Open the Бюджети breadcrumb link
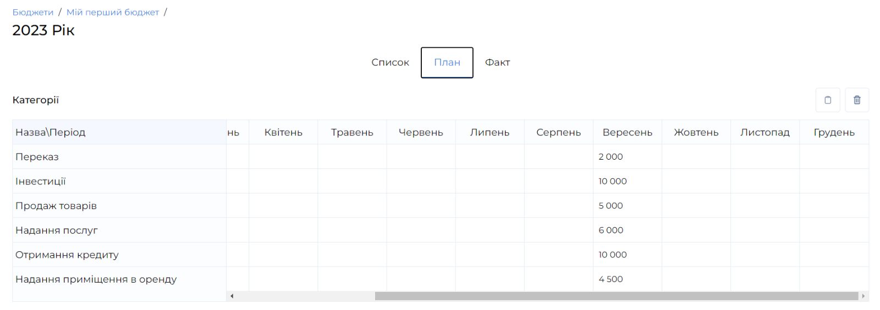Screen dimensions: 880x310 pyautogui.click(x=33, y=12)
